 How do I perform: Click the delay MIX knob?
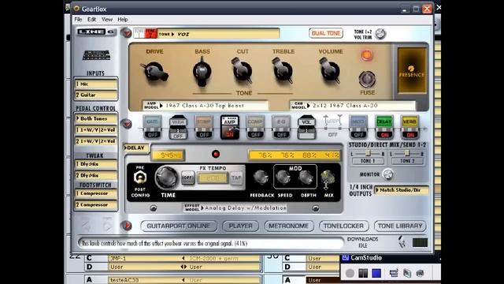(x=328, y=177)
